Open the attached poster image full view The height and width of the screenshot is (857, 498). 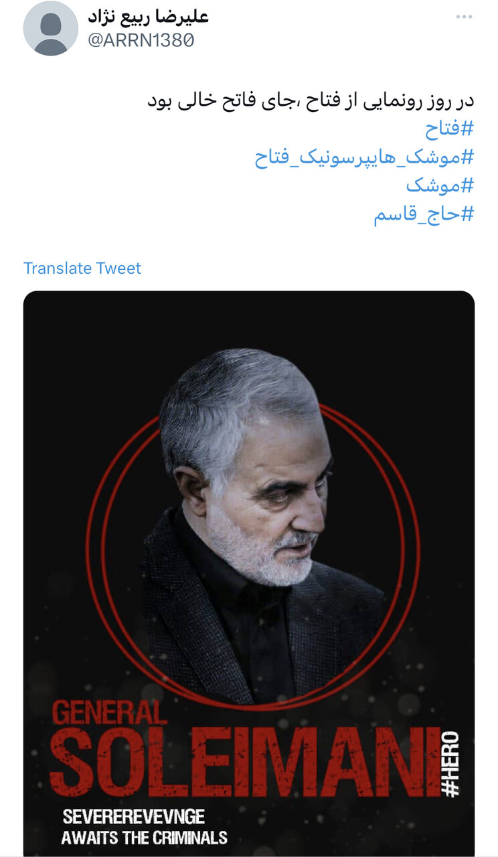[249, 574]
